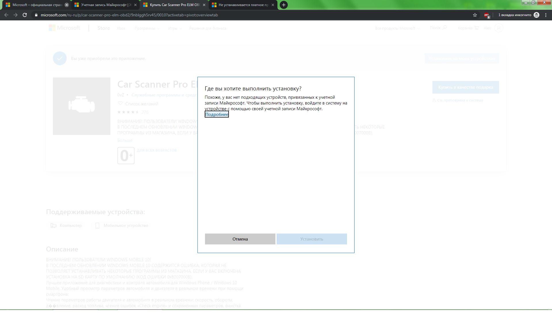This screenshot has width=552, height=333.
Task: Click the 0+ age rating badge
Action: 126,156
